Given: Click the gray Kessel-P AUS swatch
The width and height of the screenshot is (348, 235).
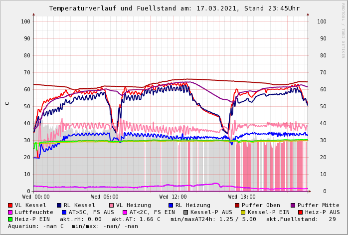Looking at the screenshot, I should [x=186, y=213].
